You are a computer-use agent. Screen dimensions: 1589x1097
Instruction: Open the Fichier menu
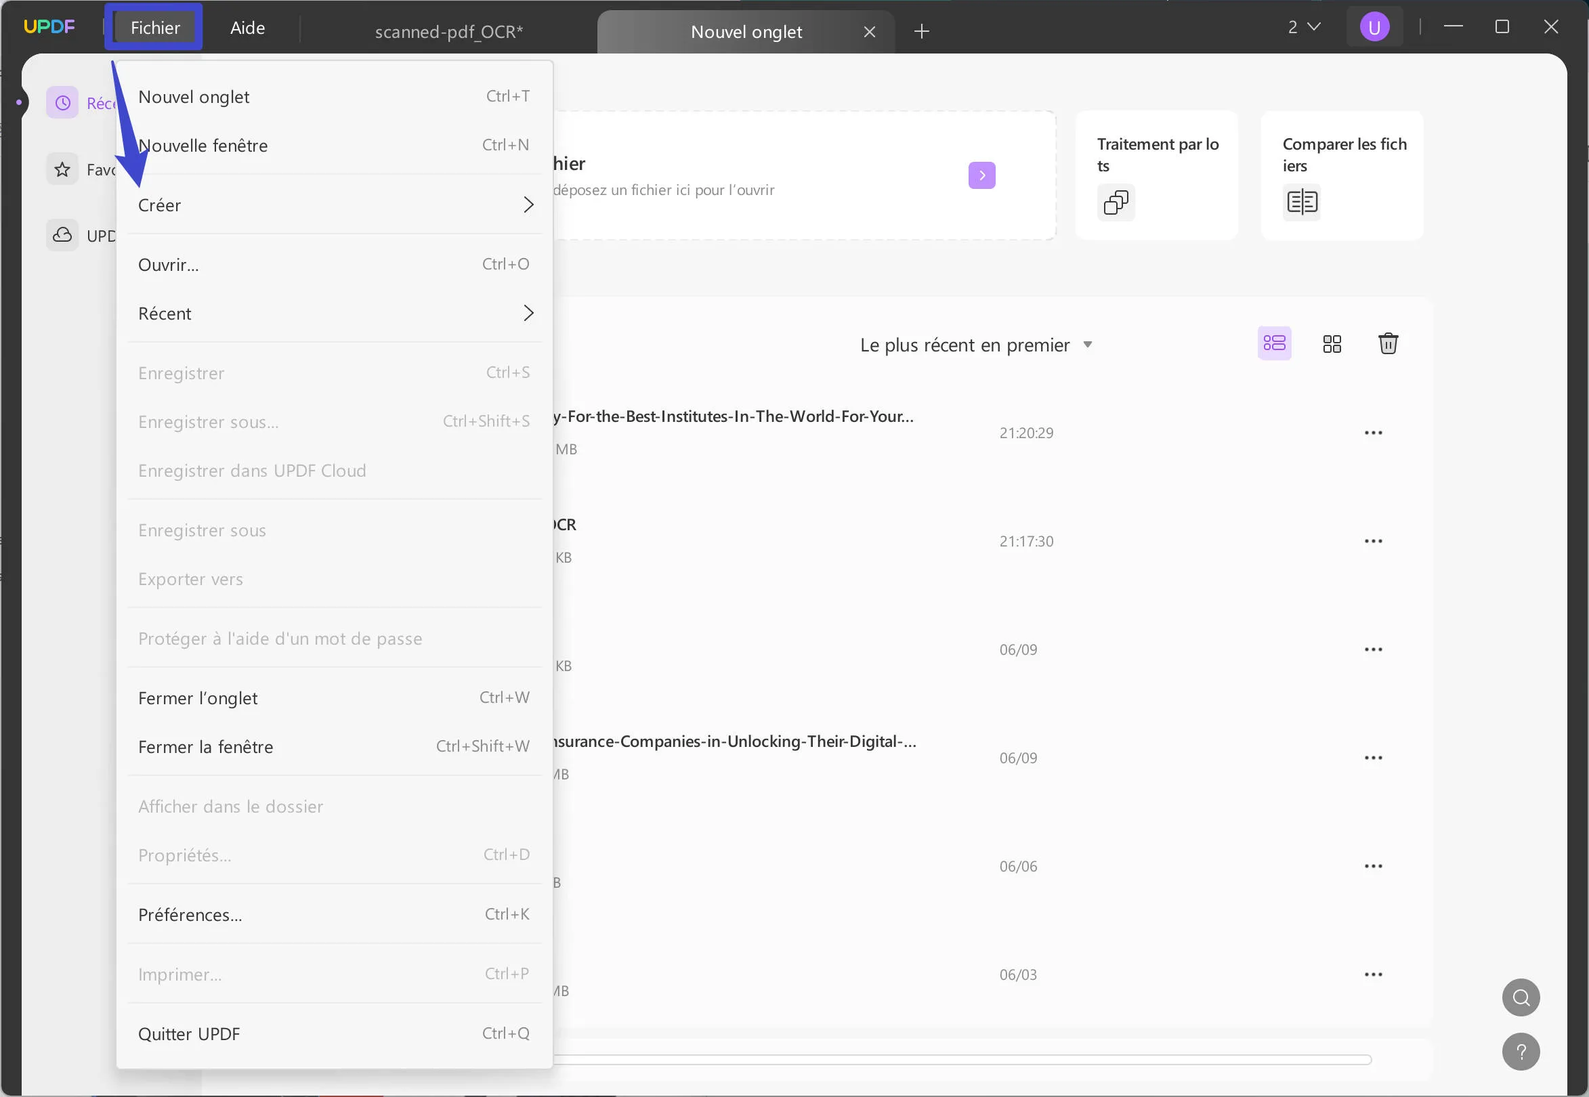(154, 28)
